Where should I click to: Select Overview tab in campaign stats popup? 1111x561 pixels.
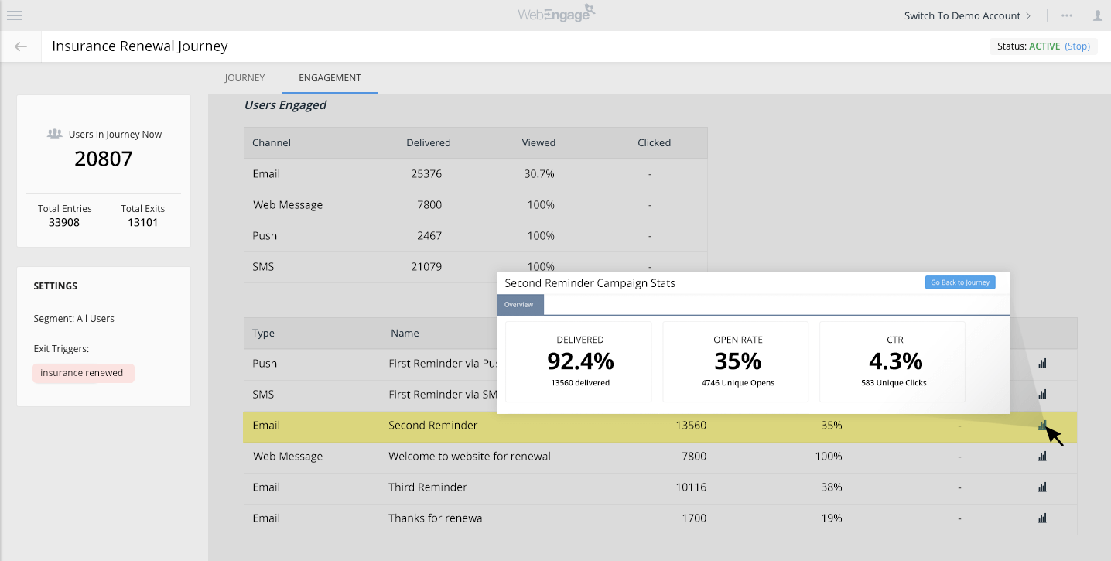519,305
